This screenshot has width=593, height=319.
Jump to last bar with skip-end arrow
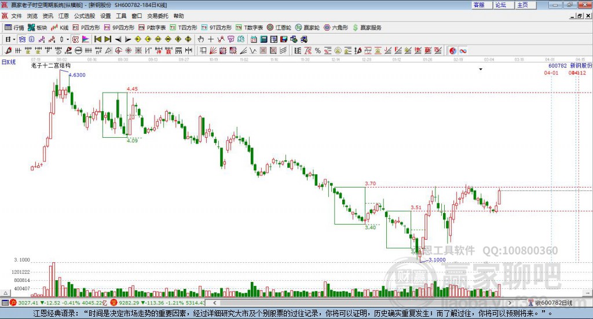coord(108,39)
